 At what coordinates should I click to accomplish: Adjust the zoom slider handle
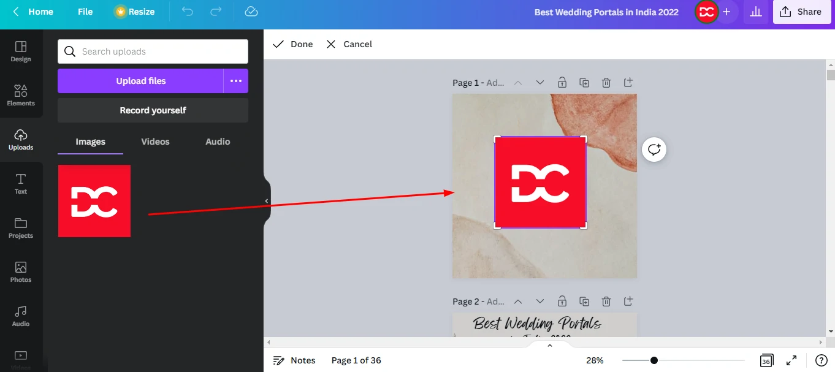654,360
